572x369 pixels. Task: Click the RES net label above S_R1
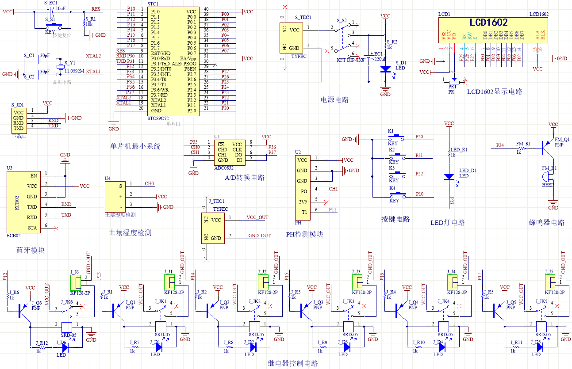[x=96, y=9]
